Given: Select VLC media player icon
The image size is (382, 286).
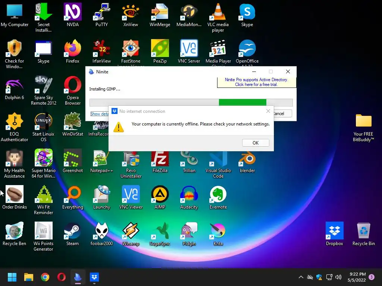Looking at the screenshot, I should coord(218,18).
